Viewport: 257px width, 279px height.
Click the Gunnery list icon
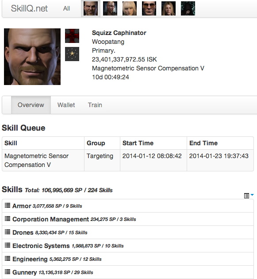(x=8, y=272)
